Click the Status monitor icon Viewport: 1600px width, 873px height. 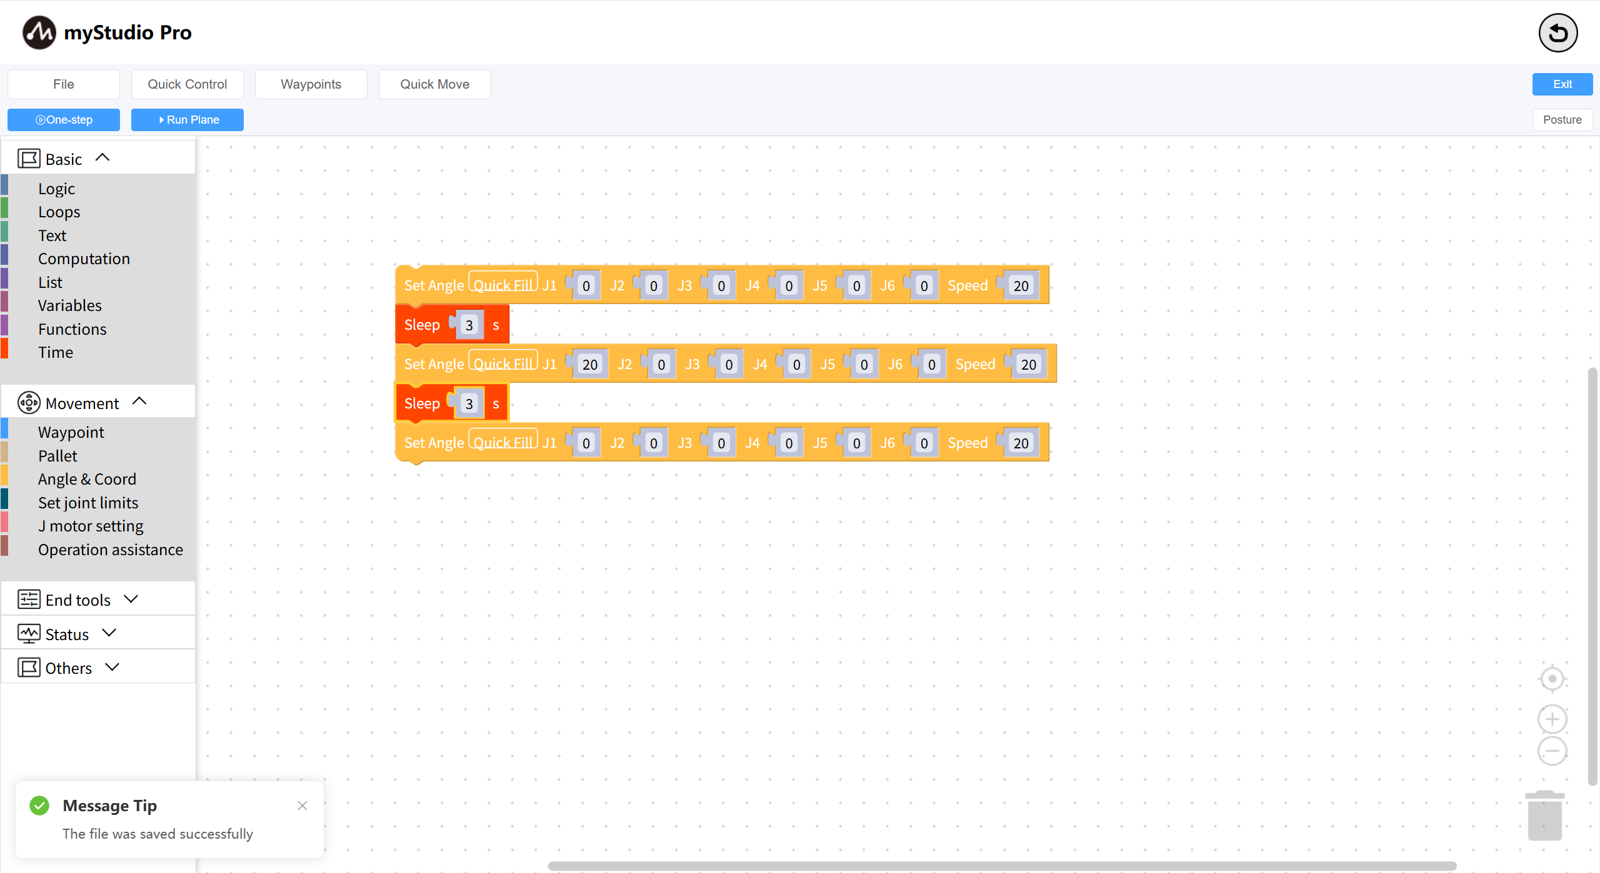click(29, 634)
